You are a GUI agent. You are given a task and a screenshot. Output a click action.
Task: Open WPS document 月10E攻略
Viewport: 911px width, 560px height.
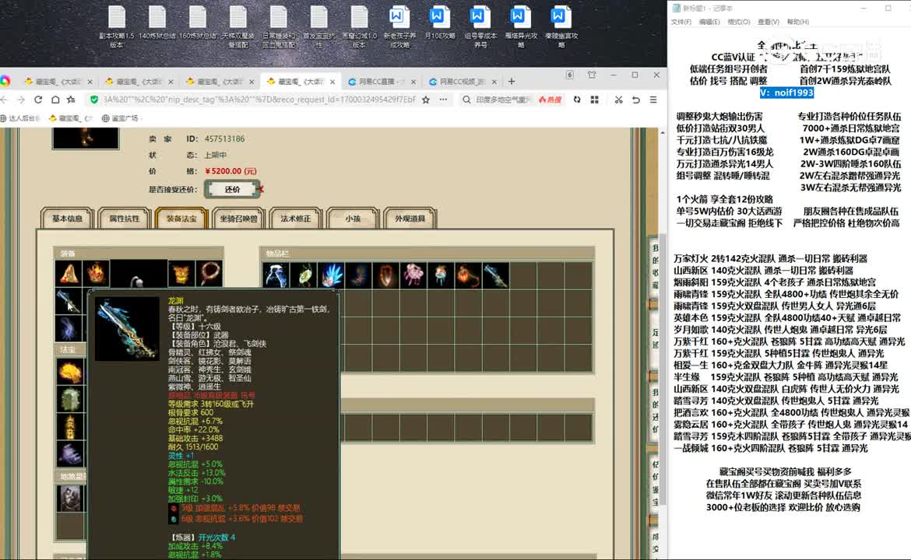tap(440, 23)
